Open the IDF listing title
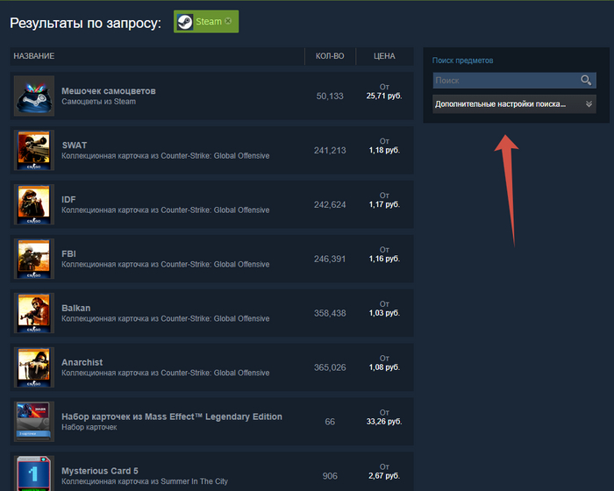Viewport: 614px width, 491px height. [x=68, y=200]
